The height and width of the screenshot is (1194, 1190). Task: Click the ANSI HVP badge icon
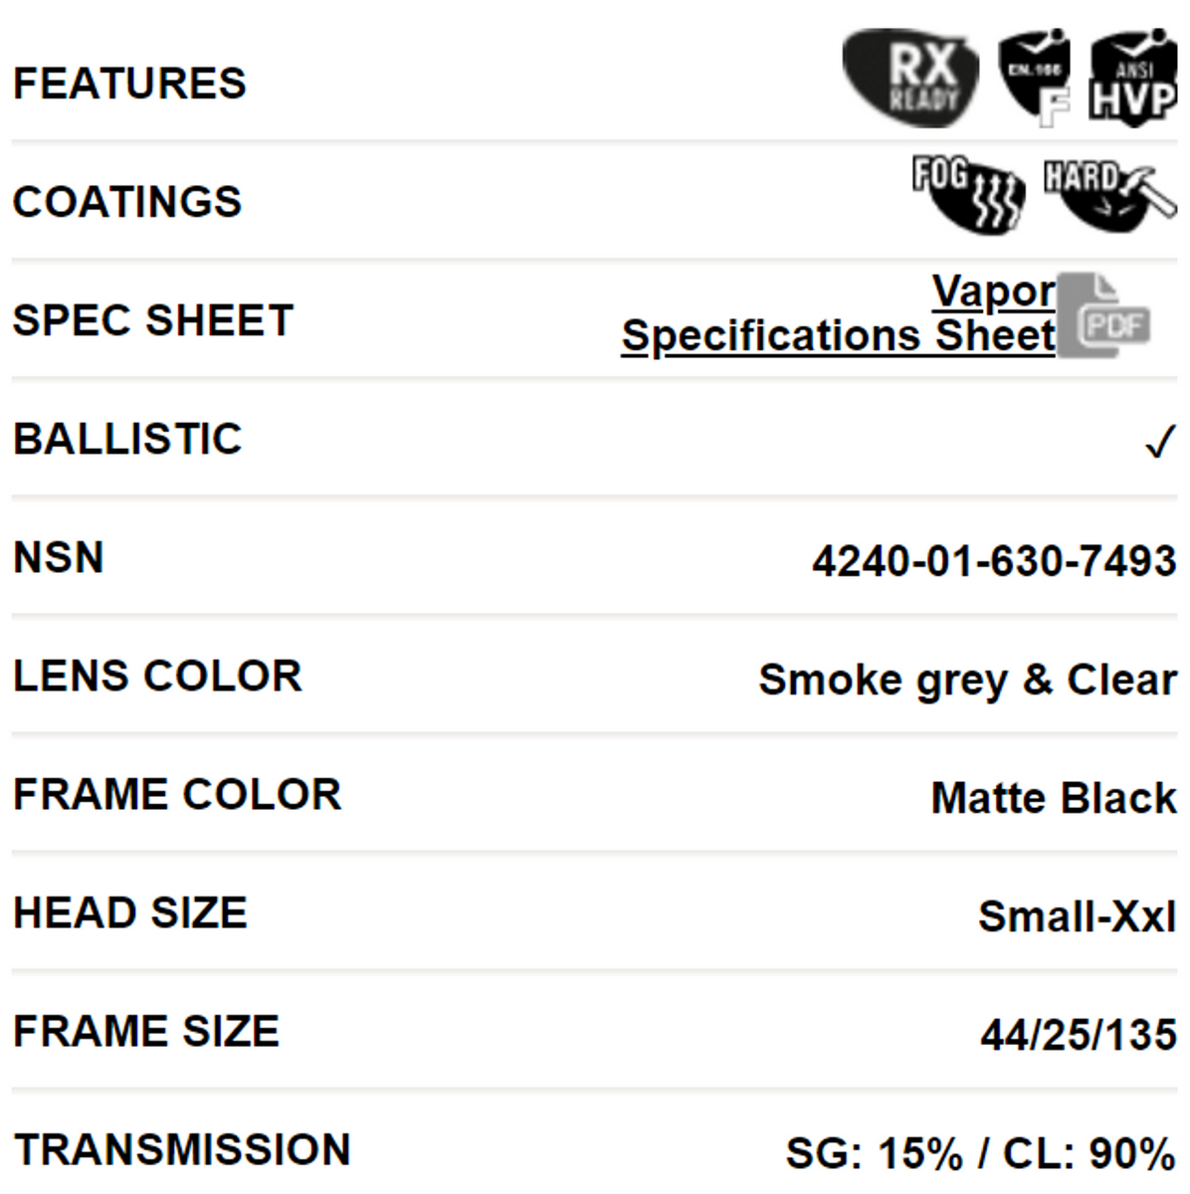point(1133,78)
